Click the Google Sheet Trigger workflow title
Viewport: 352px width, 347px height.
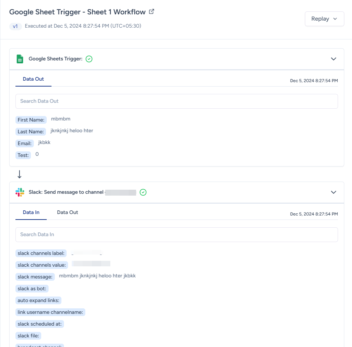point(77,12)
